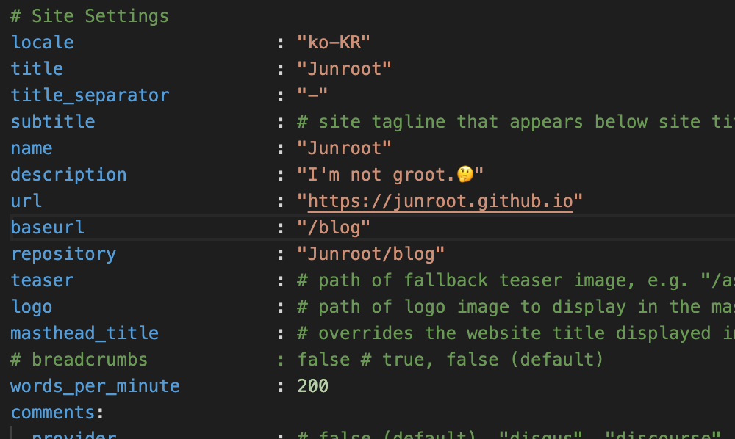This screenshot has width=735, height=439.
Task: Click the "Junroot/blog" repository value
Action: [x=371, y=254]
